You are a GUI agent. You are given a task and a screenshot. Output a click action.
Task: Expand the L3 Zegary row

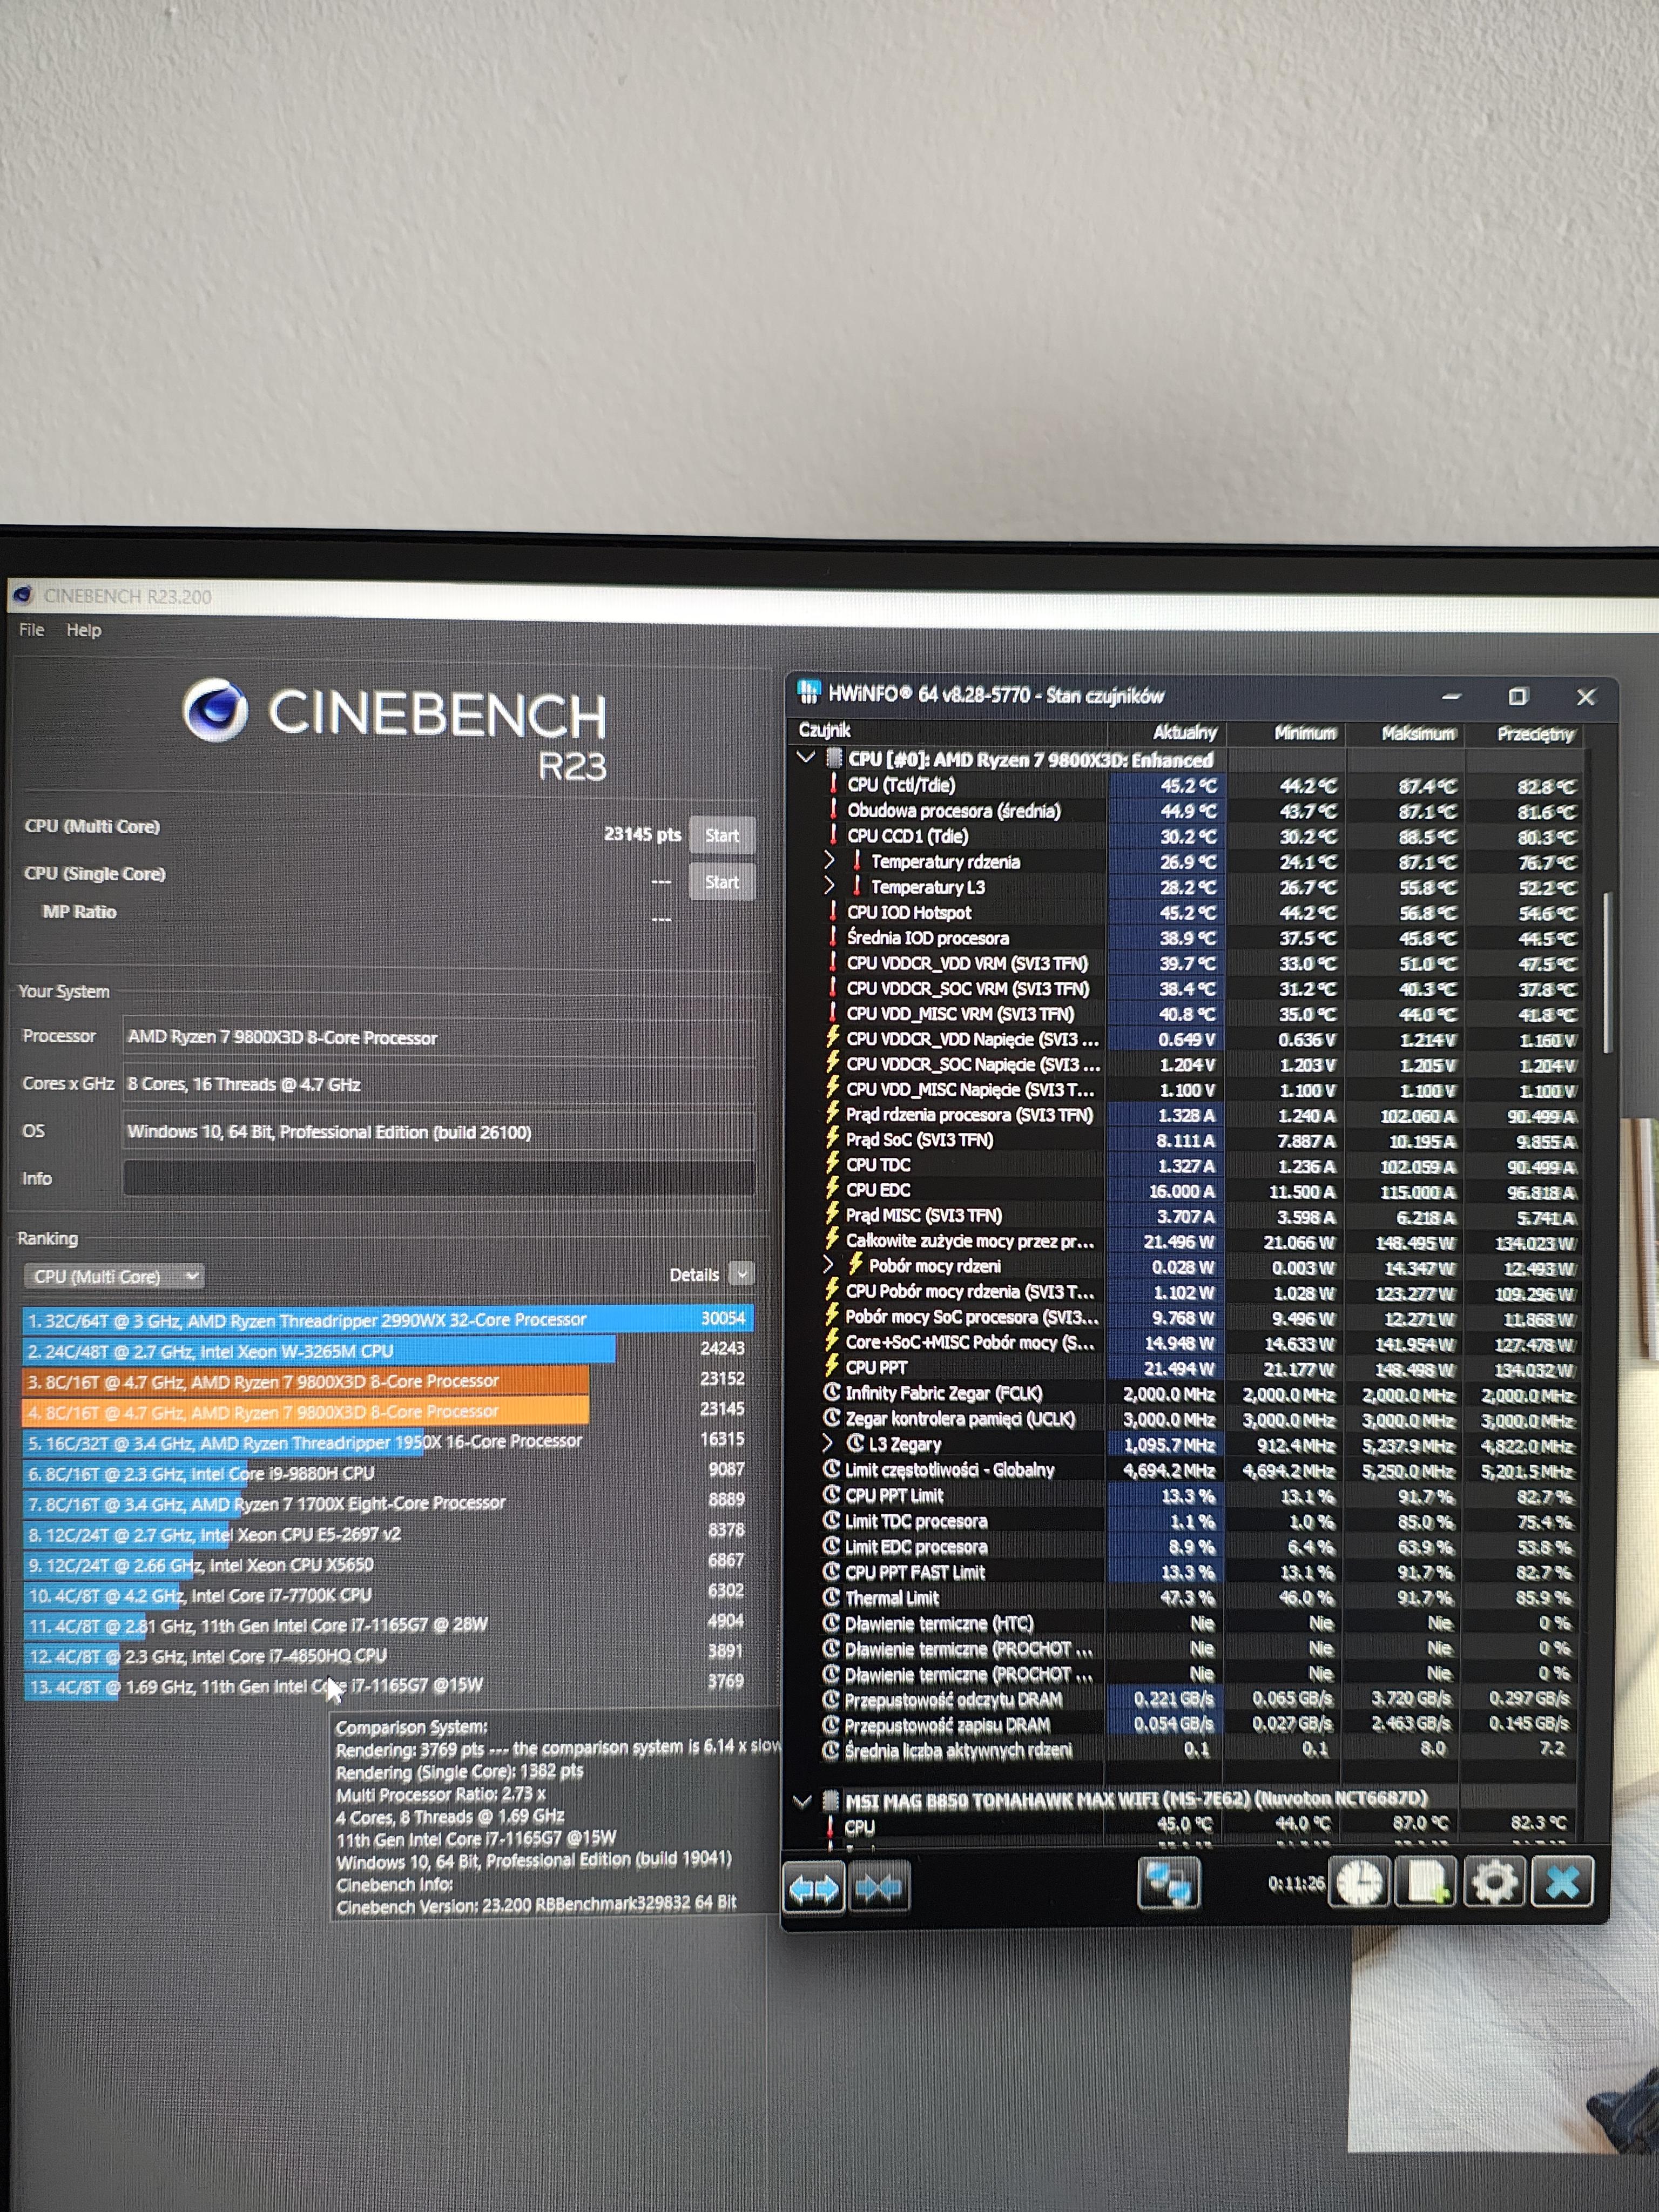pyautogui.click(x=828, y=1443)
